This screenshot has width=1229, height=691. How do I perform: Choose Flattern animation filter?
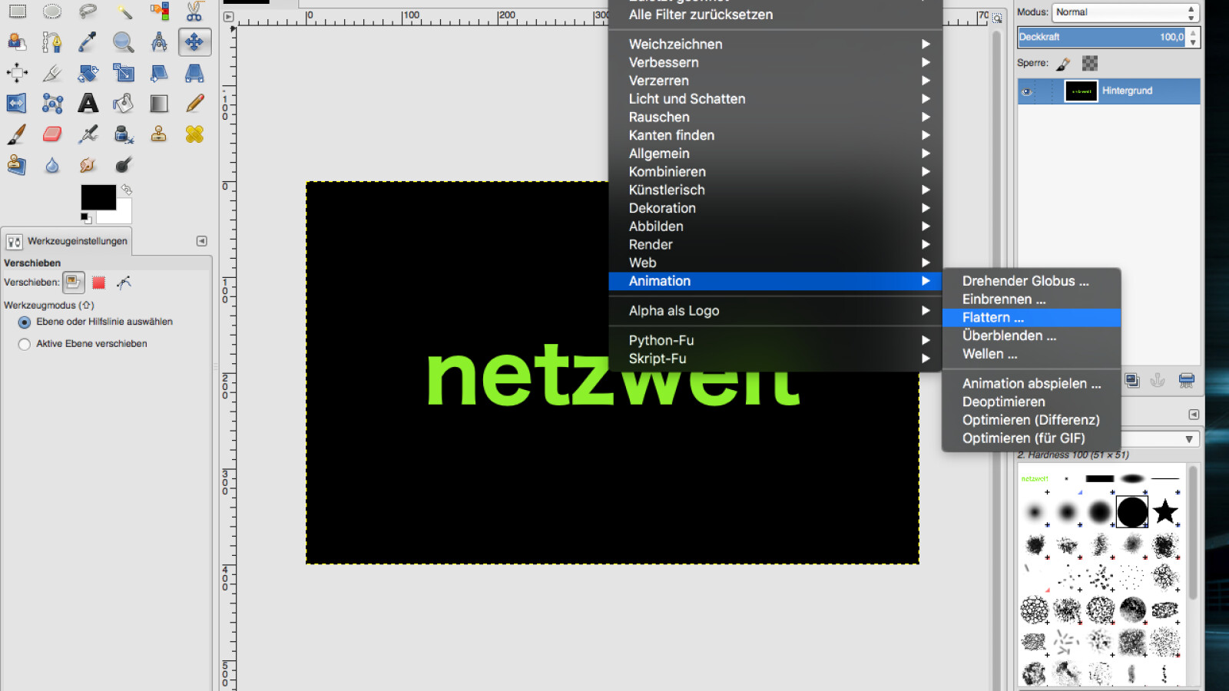click(1032, 318)
